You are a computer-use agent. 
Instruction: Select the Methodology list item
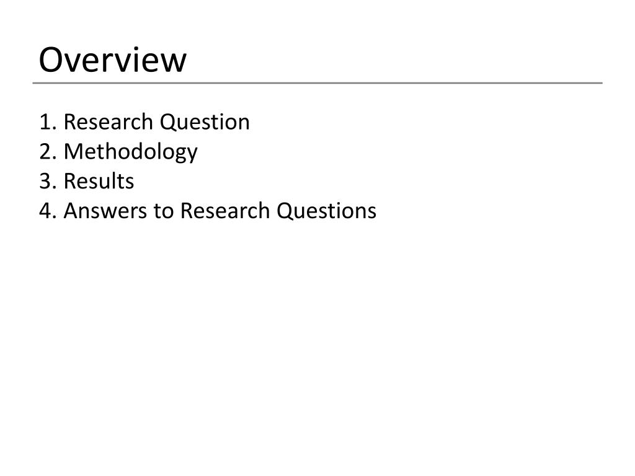118,152
